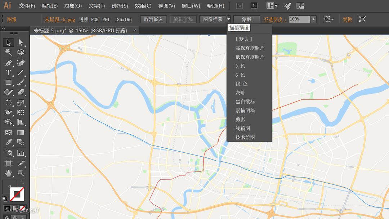Open the 效果(C) menu

(143, 6)
